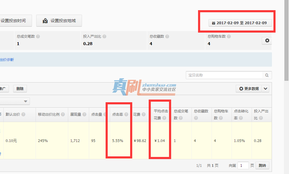Click the page number input field

(243, 166)
